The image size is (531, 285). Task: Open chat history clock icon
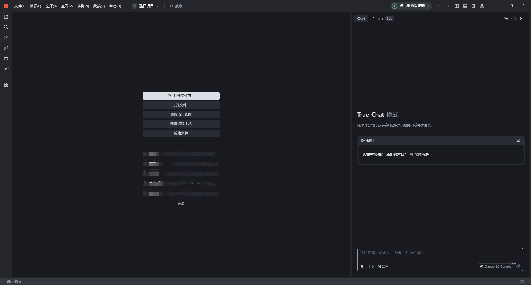(514, 19)
